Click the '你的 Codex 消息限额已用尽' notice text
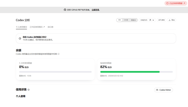The width and height of the screenshot is (188, 107). [x=35, y=37]
